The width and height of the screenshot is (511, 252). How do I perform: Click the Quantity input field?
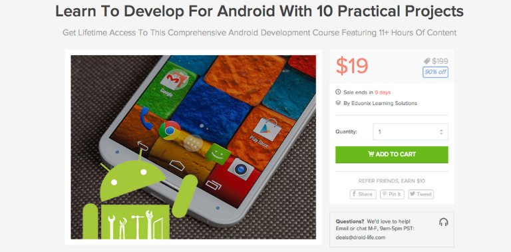(411, 132)
